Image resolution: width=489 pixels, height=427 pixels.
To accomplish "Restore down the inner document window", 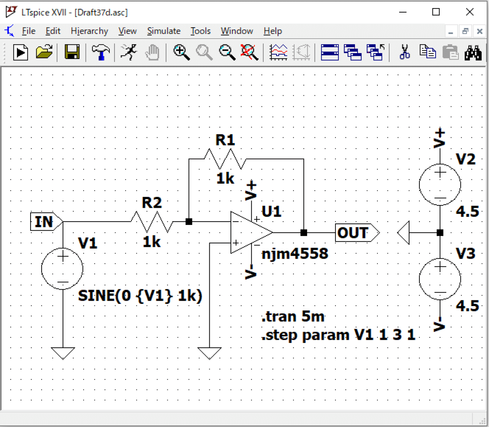I will click(x=465, y=31).
